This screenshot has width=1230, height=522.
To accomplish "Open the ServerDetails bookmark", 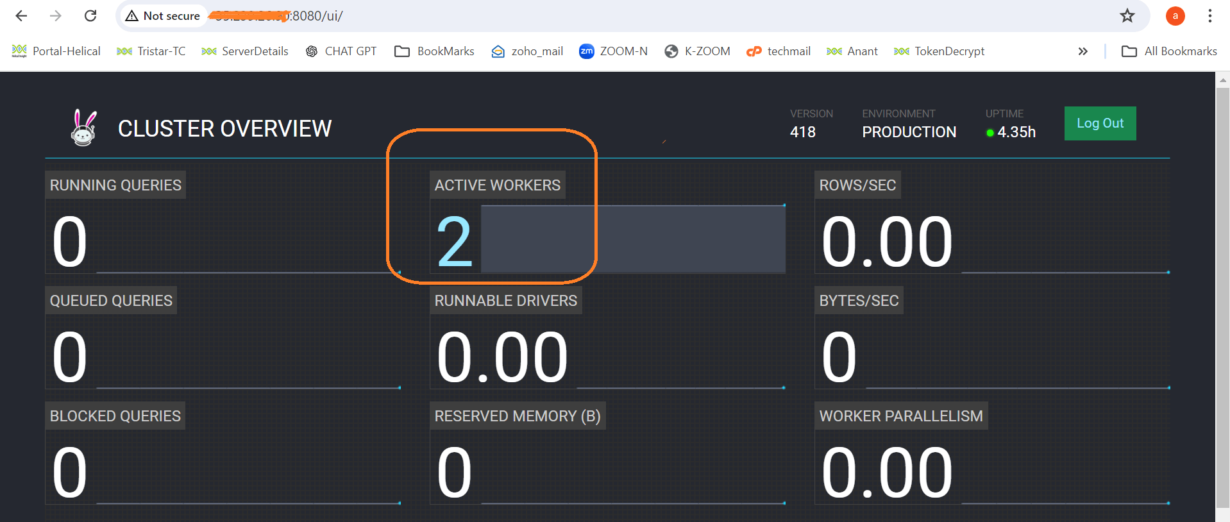I will (x=245, y=51).
